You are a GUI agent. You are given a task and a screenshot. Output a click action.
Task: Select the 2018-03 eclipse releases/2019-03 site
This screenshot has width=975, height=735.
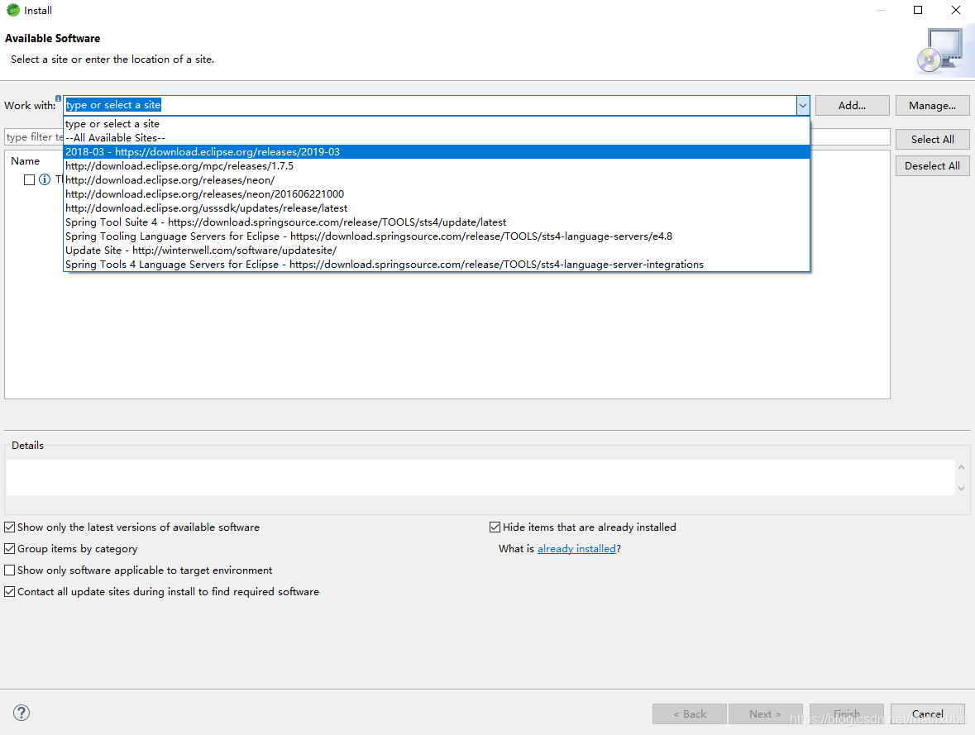[437, 152]
